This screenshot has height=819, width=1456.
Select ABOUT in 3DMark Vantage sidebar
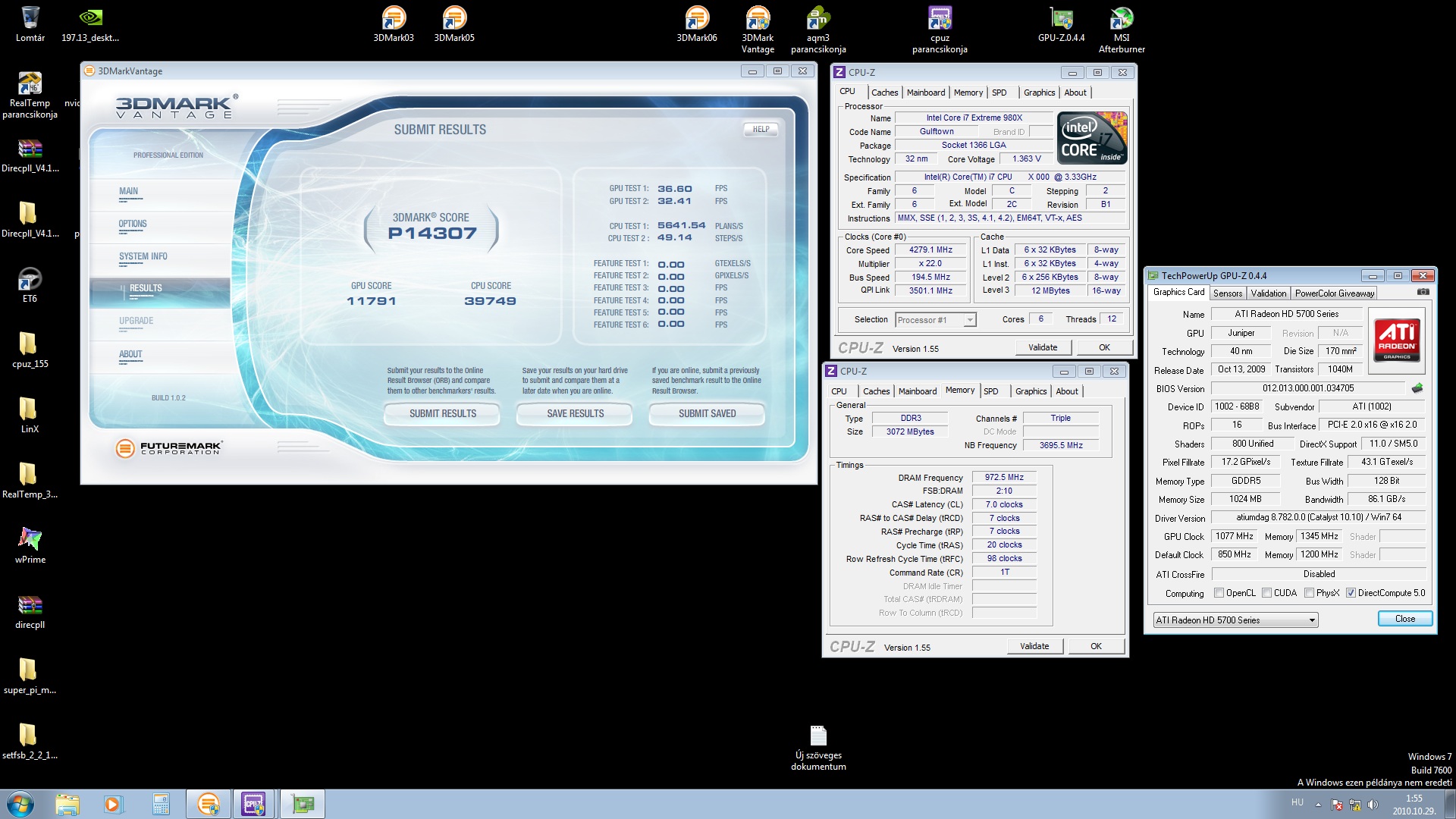pos(130,355)
